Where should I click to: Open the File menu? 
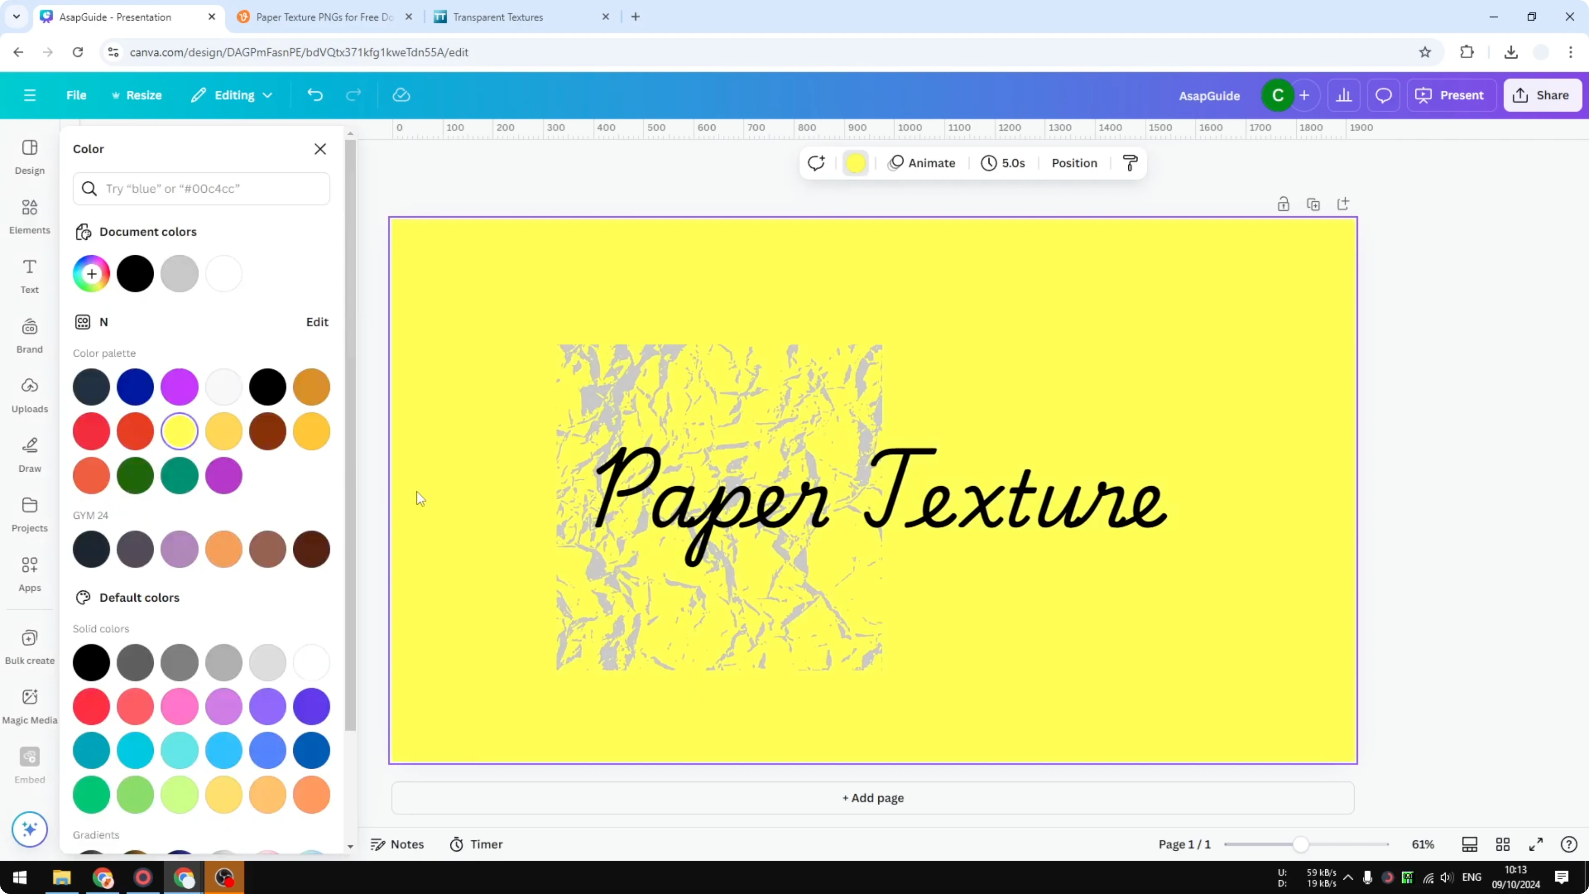tap(76, 95)
